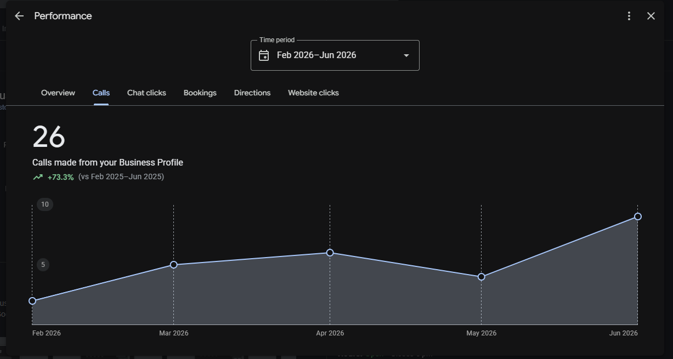Switch to the Bookings tab
Screen dimensions: 673x359
[200, 93]
